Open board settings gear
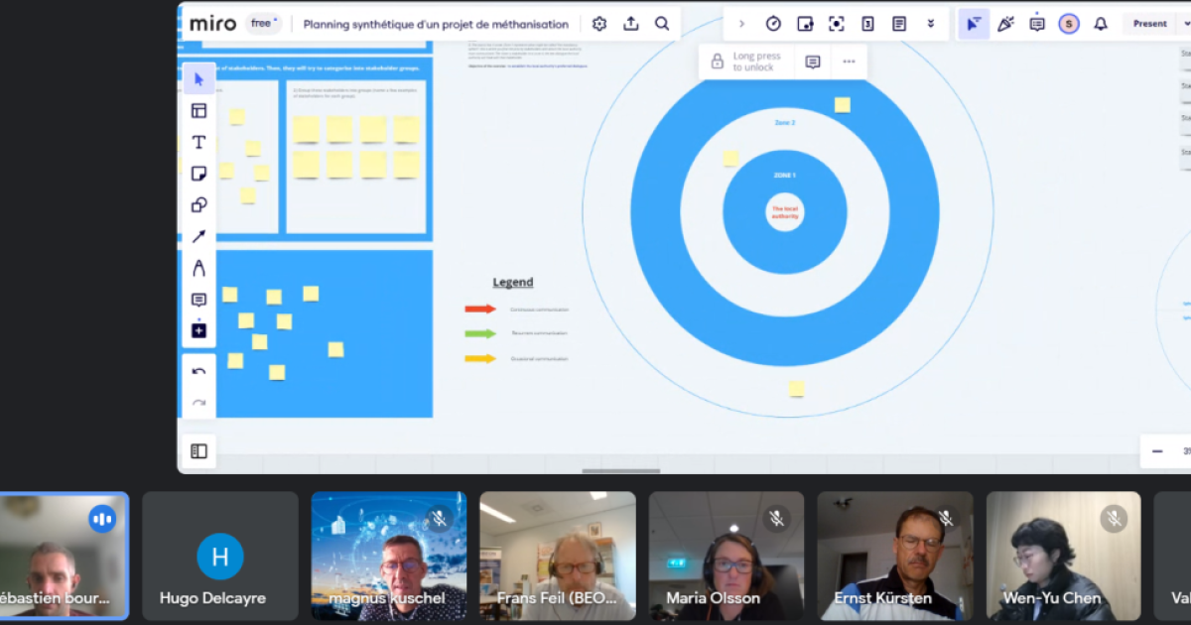 point(599,24)
